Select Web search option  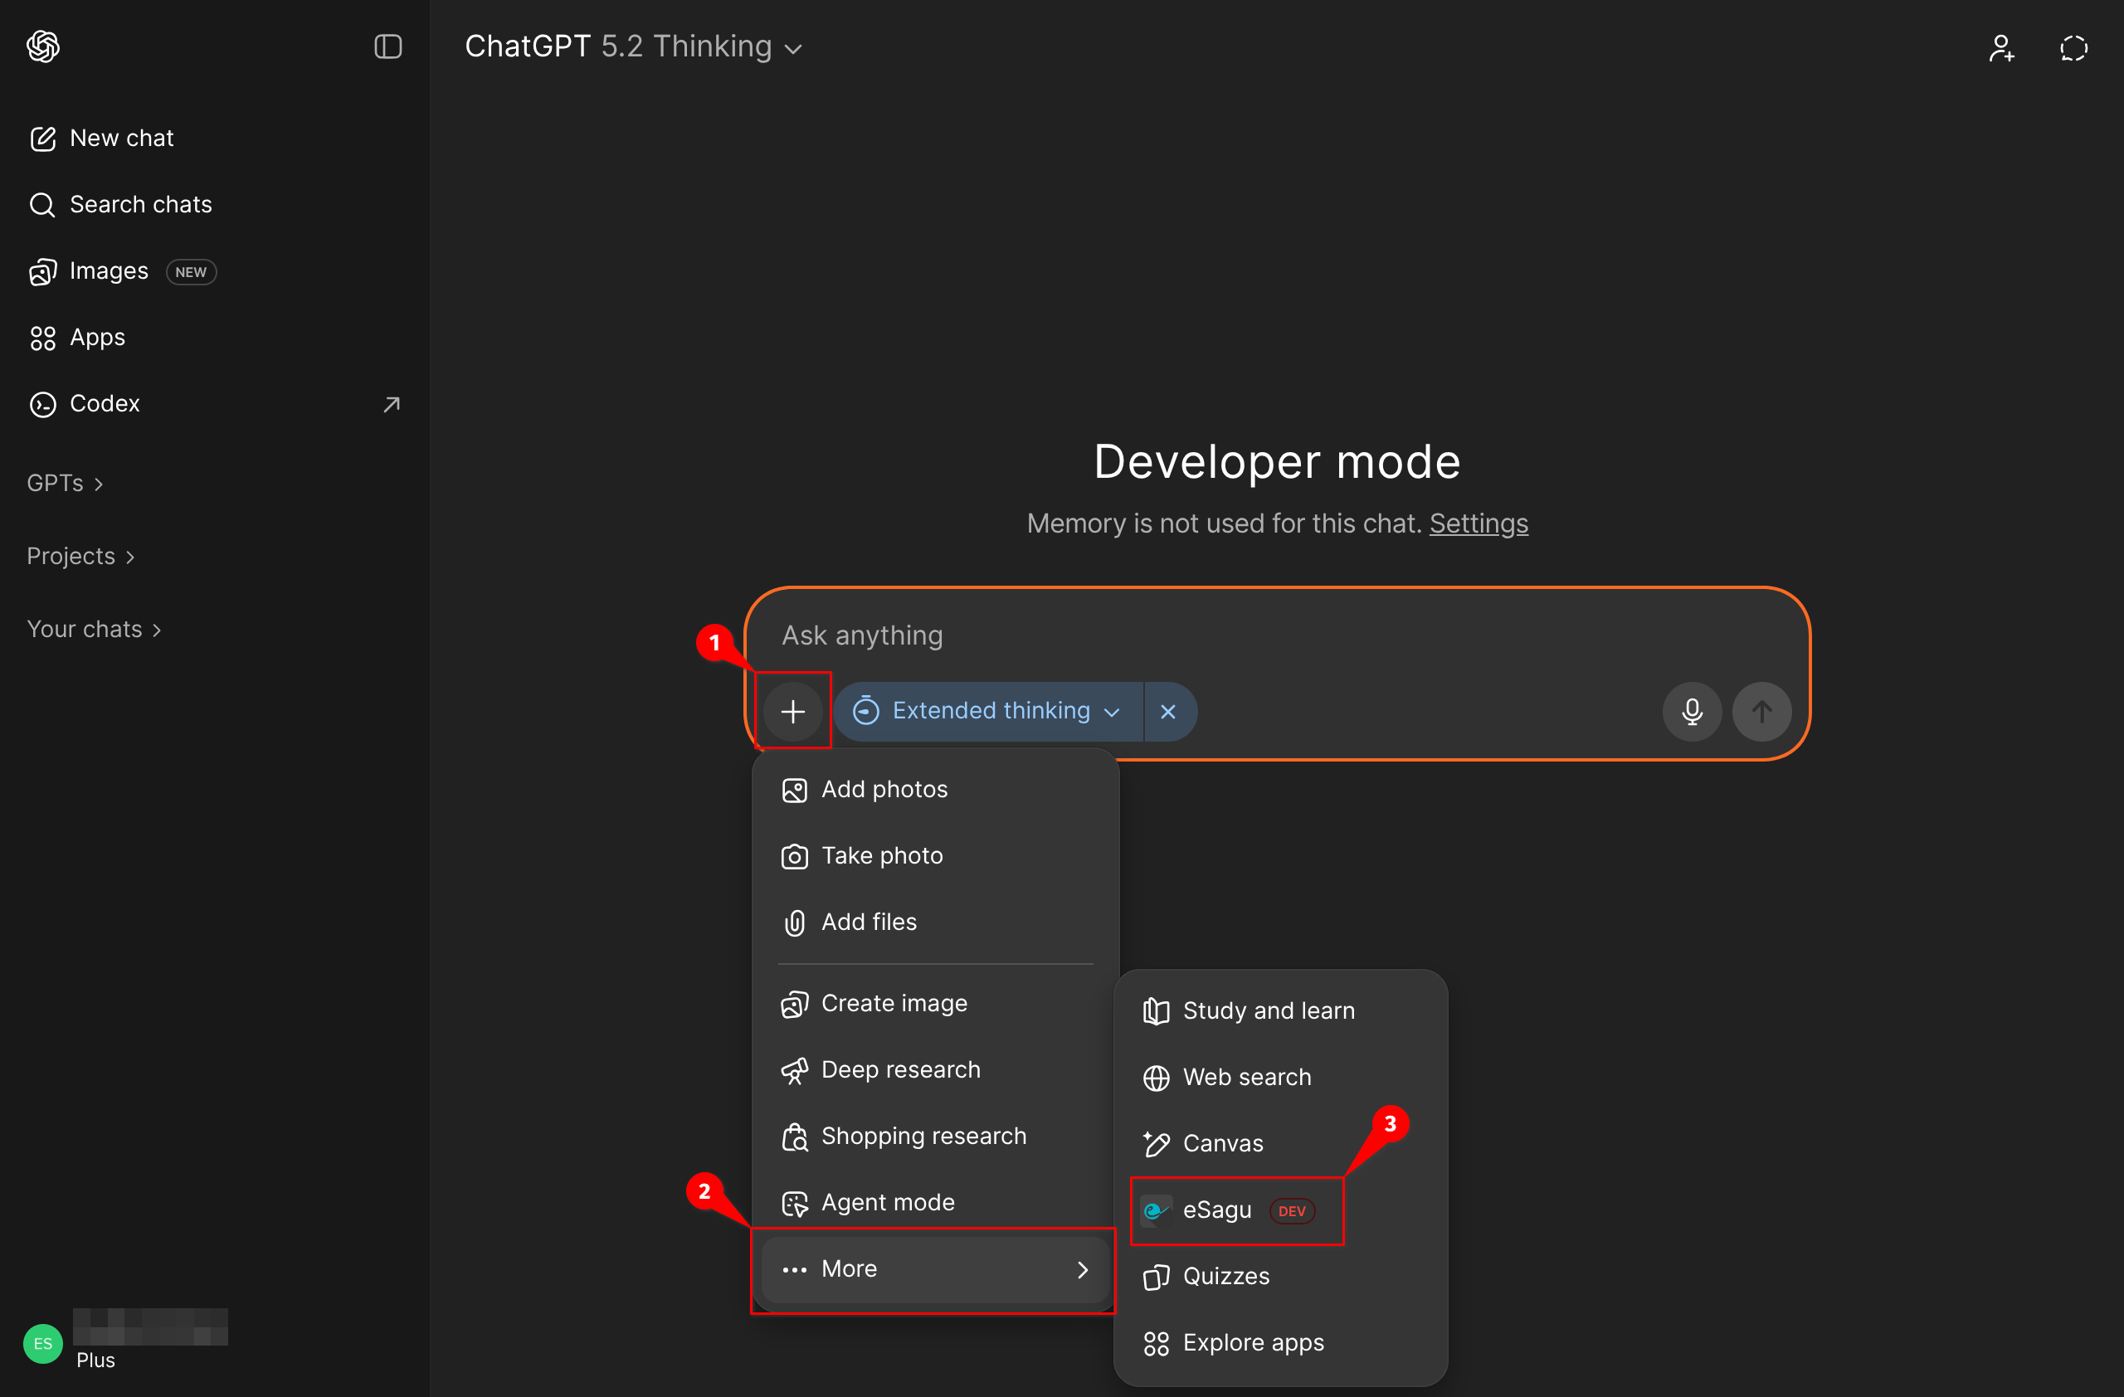point(1246,1077)
